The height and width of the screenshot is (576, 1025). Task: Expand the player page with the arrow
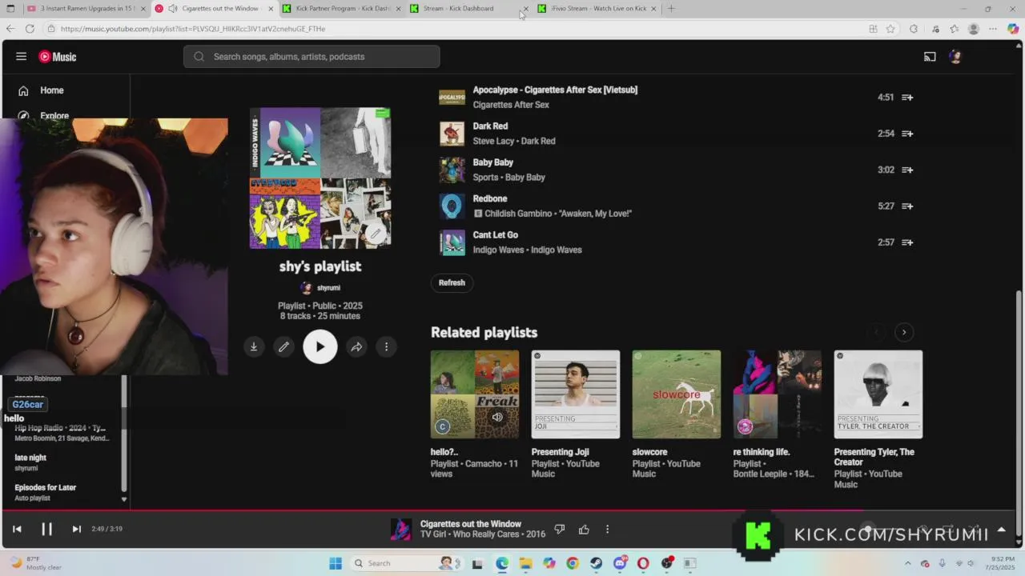pyautogui.click(x=1001, y=530)
